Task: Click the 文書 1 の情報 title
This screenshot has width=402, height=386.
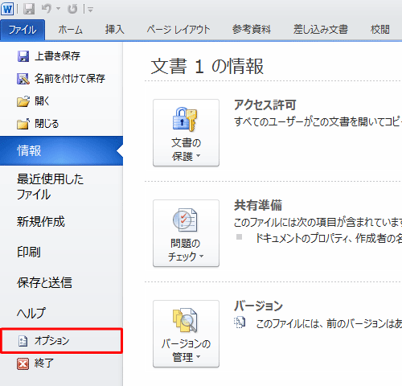Action: point(207,66)
